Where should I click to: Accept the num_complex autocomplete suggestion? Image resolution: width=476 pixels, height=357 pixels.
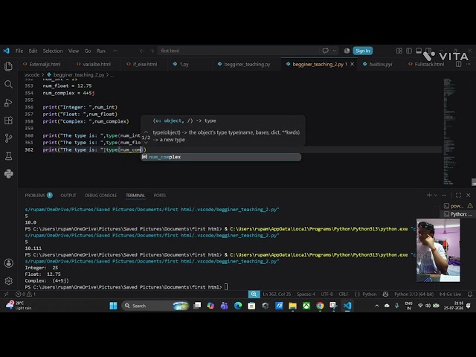coord(221,157)
